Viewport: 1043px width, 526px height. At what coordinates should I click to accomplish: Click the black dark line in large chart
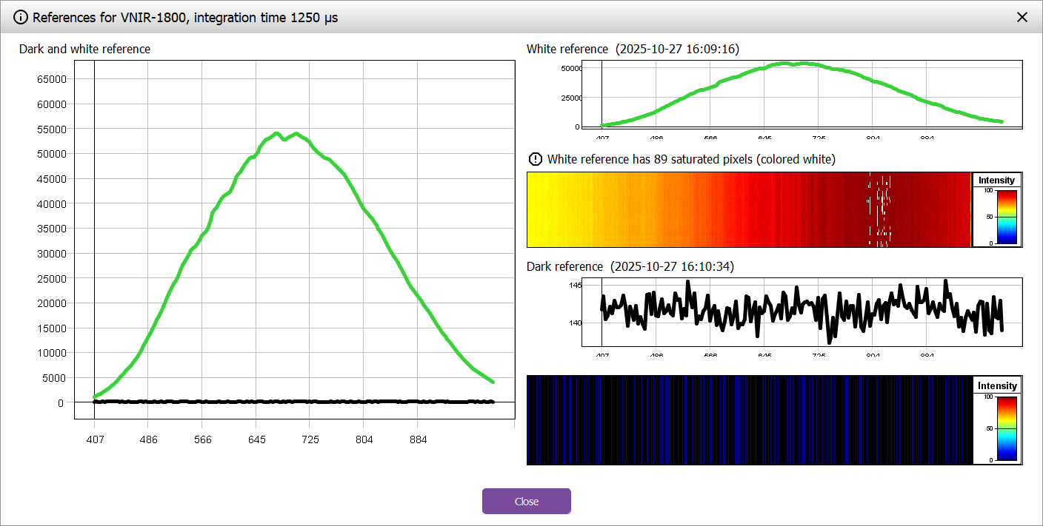click(296, 402)
